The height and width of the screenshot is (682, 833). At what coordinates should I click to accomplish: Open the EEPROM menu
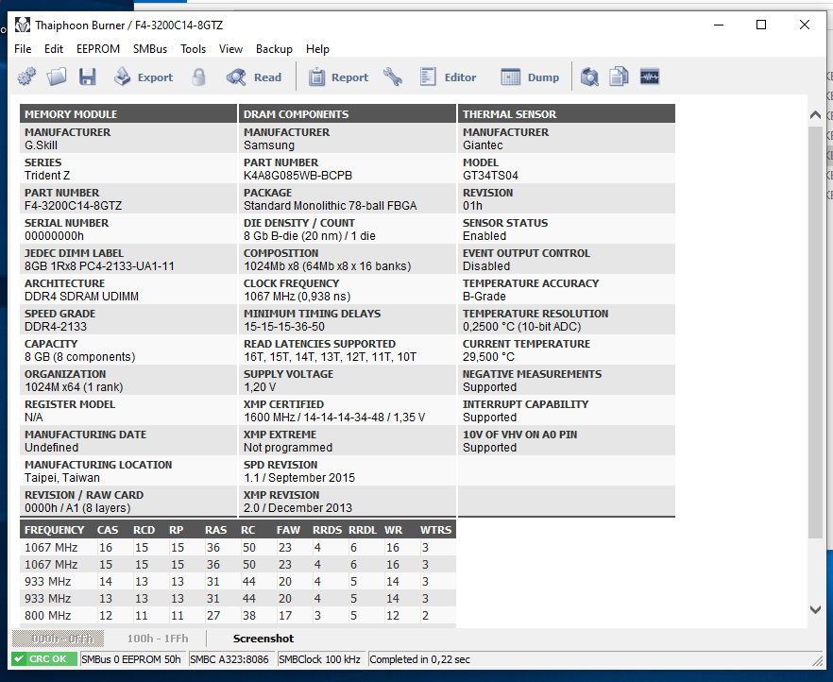pyautogui.click(x=98, y=49)
